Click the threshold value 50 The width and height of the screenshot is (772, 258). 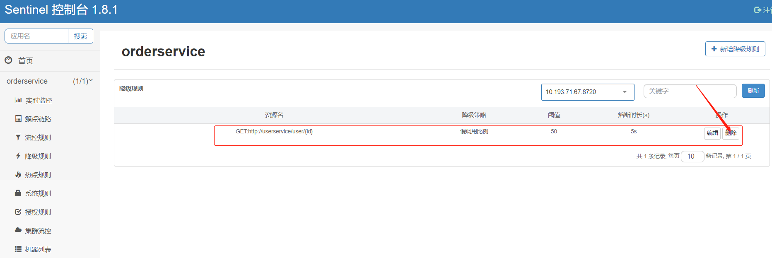click(554, 131)
